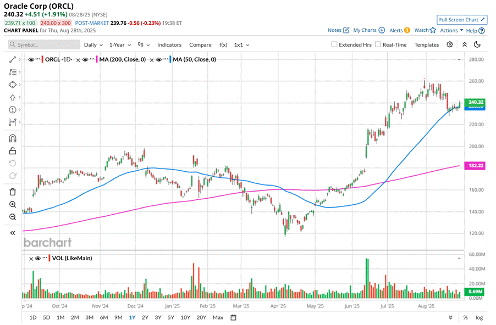Select the polygon shapes drawing tool
The height and width of the screenshot is (325, 496).
point(13,85)
